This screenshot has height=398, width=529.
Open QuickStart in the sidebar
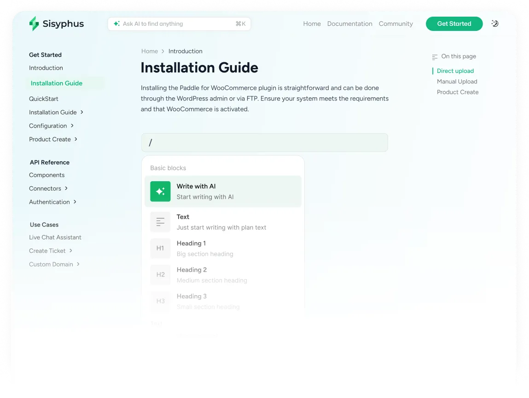click(x=44, y=99)
